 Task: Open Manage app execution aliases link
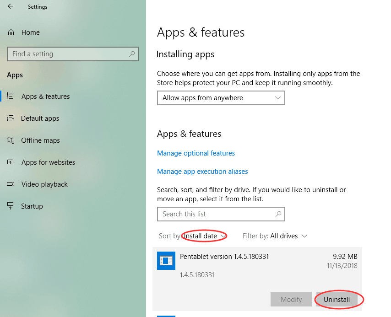click(x=202, y=172)
